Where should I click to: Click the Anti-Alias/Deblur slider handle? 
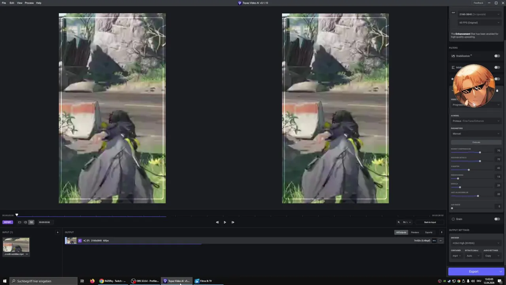click(478, 196)
